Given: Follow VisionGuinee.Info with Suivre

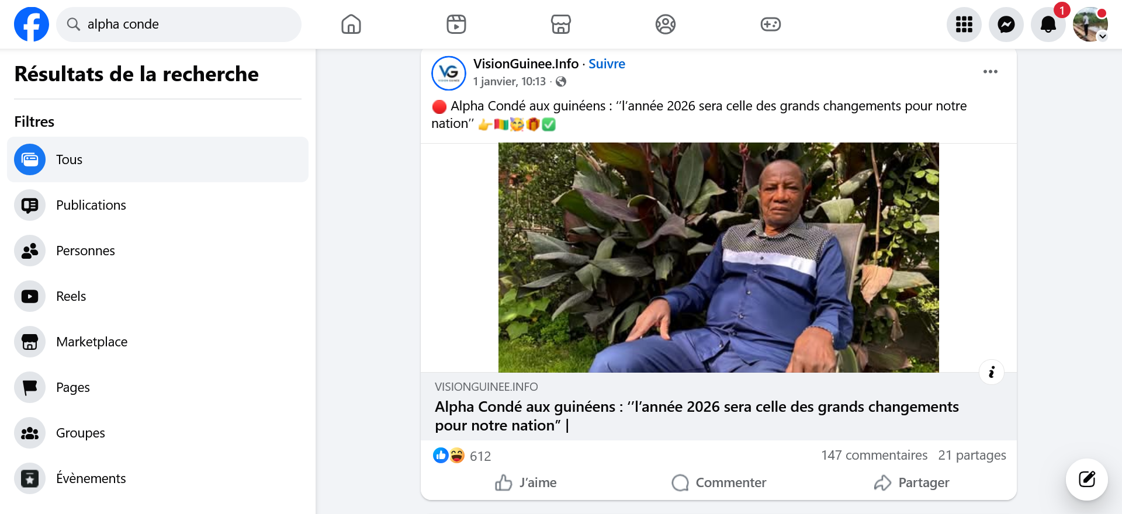Looking at the screenshot, I should pos(607,64).
